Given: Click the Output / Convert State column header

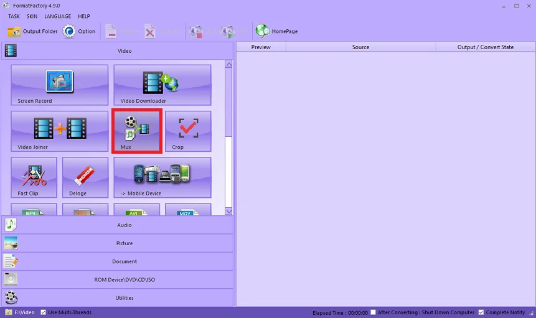Looking at the screenshot, I should tap(486, 47).
